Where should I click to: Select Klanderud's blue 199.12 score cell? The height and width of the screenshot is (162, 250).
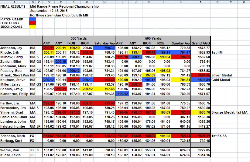(122, 94)
